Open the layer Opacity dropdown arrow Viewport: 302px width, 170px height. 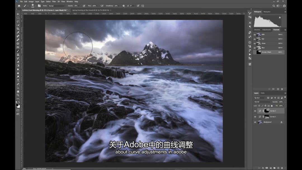(x=284, y=102)
